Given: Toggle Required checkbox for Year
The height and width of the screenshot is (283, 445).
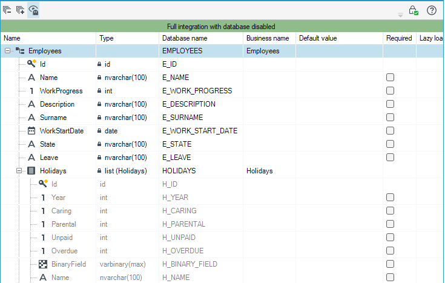Looking at the screenshot, I should tap(391, 198).
